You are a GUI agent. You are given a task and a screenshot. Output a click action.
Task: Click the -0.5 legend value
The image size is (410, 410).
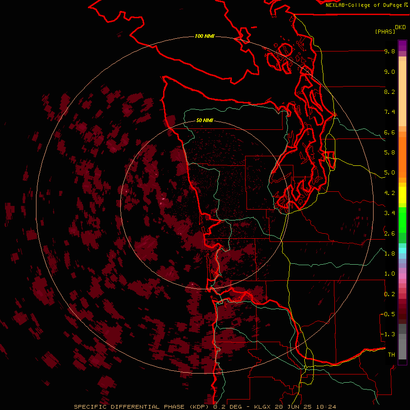point(388,314)
